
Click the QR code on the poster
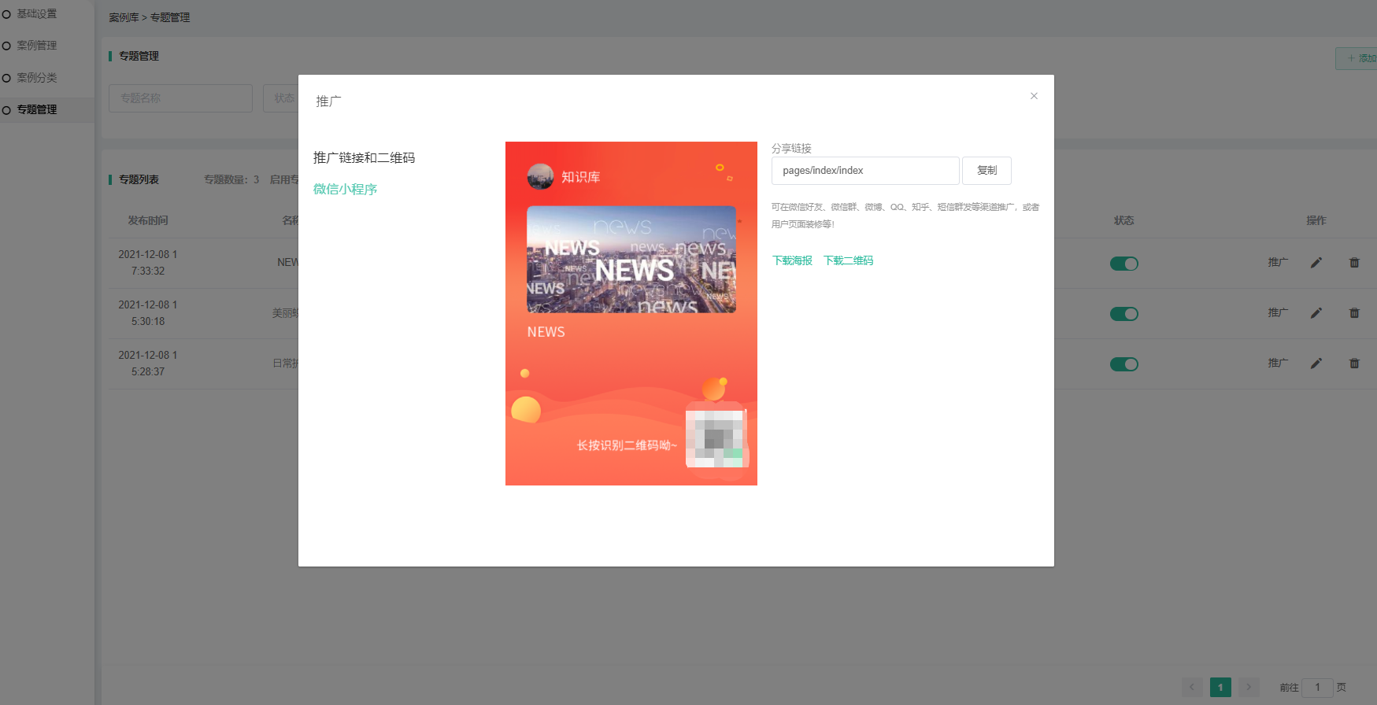coord(715,436)
